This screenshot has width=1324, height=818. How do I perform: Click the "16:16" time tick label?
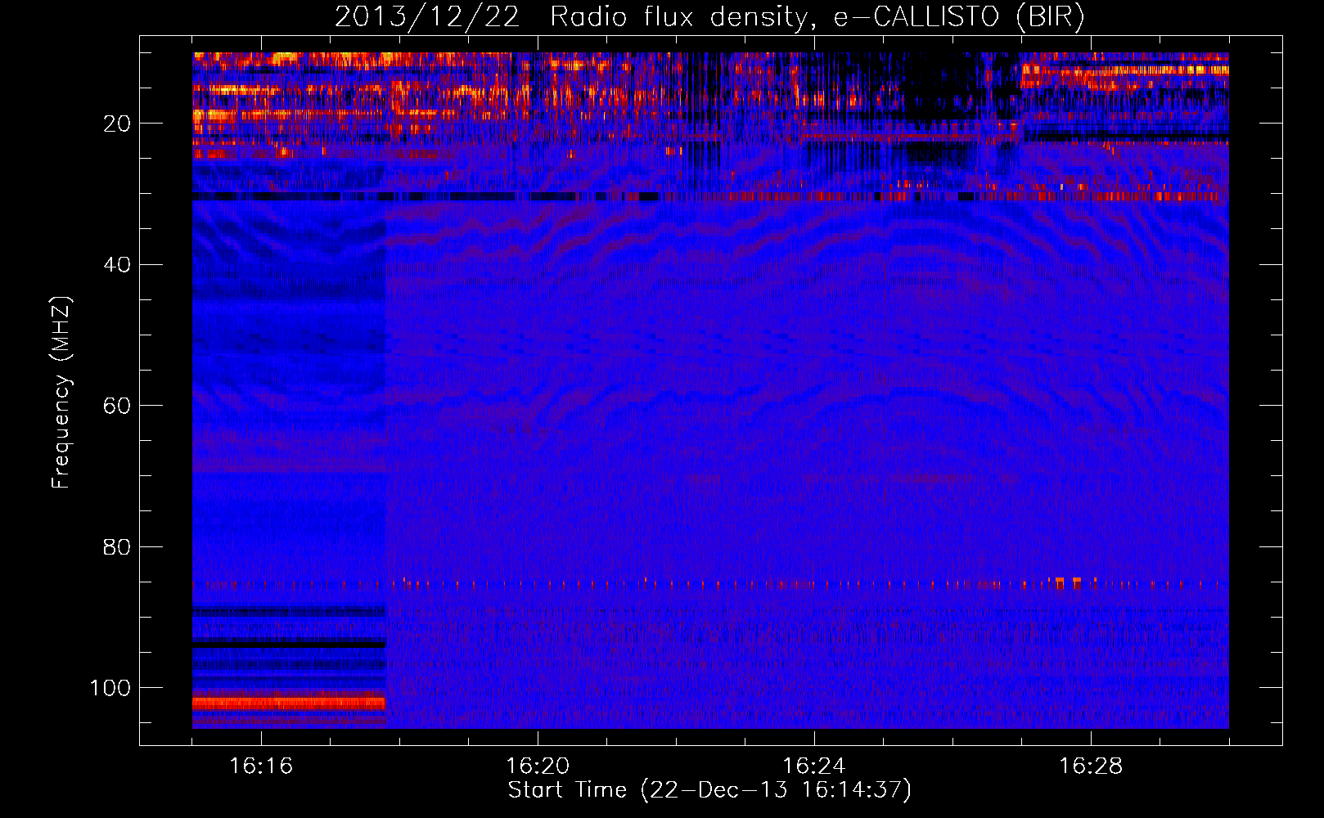point(261,766)
